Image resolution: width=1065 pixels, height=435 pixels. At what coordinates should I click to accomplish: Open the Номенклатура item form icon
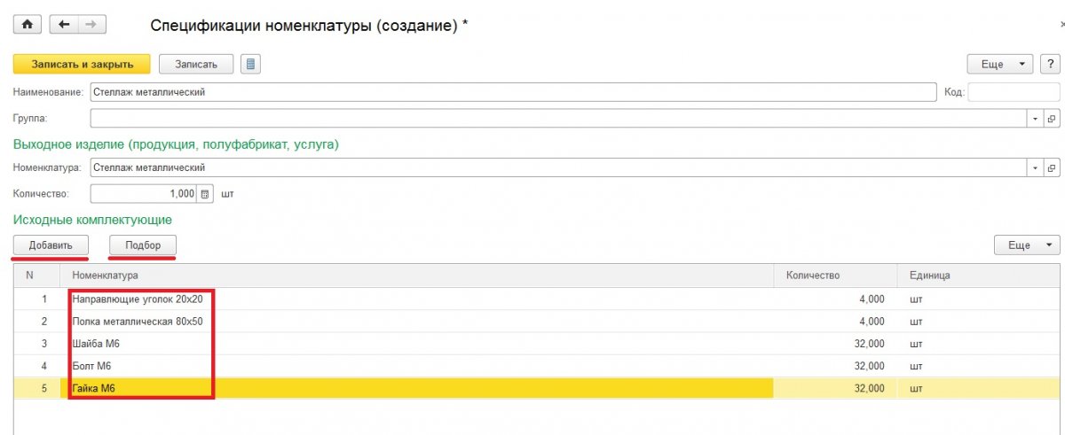pyautogui.click(x=1052, y=167)
